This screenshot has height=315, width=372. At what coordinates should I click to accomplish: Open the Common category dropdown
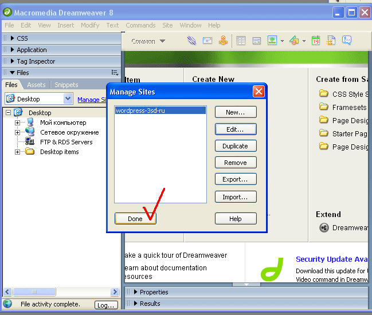[x=148, y=41]
